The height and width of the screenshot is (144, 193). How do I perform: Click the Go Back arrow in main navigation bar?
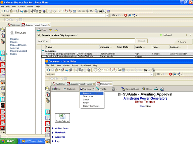[113, 15]
